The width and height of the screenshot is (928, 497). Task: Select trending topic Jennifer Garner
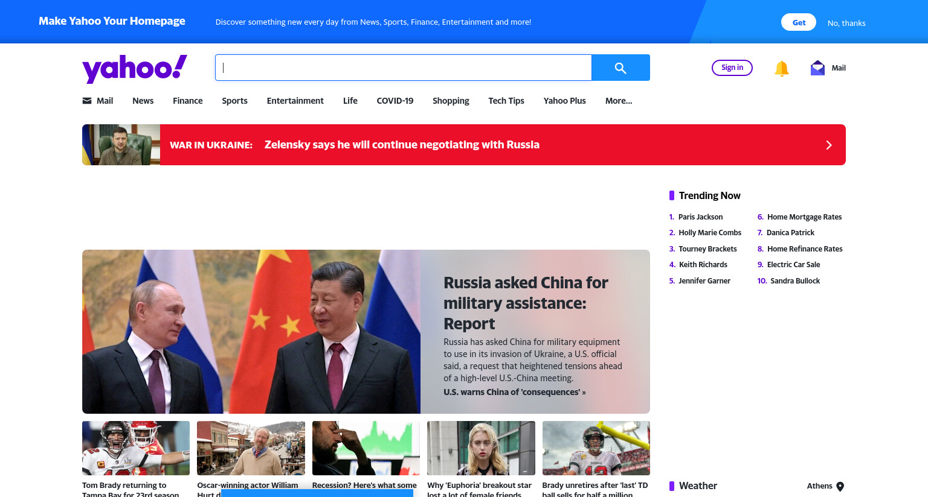[704, 281]
